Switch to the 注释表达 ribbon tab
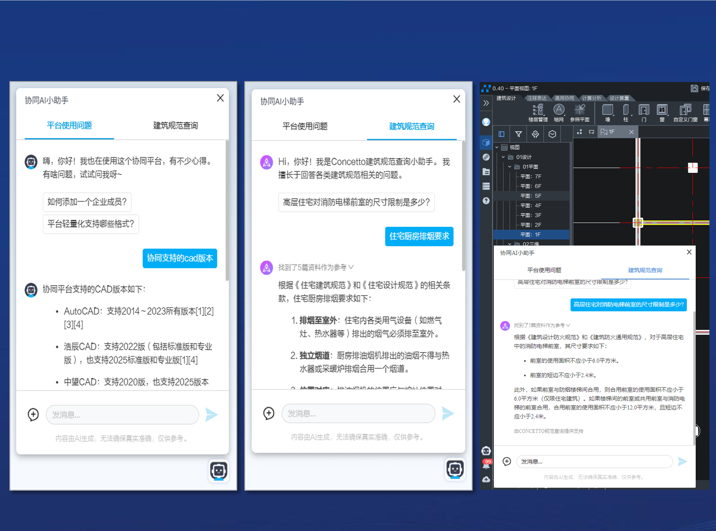Viewport: 716px width, 531px height. click(x=536, y=98)
